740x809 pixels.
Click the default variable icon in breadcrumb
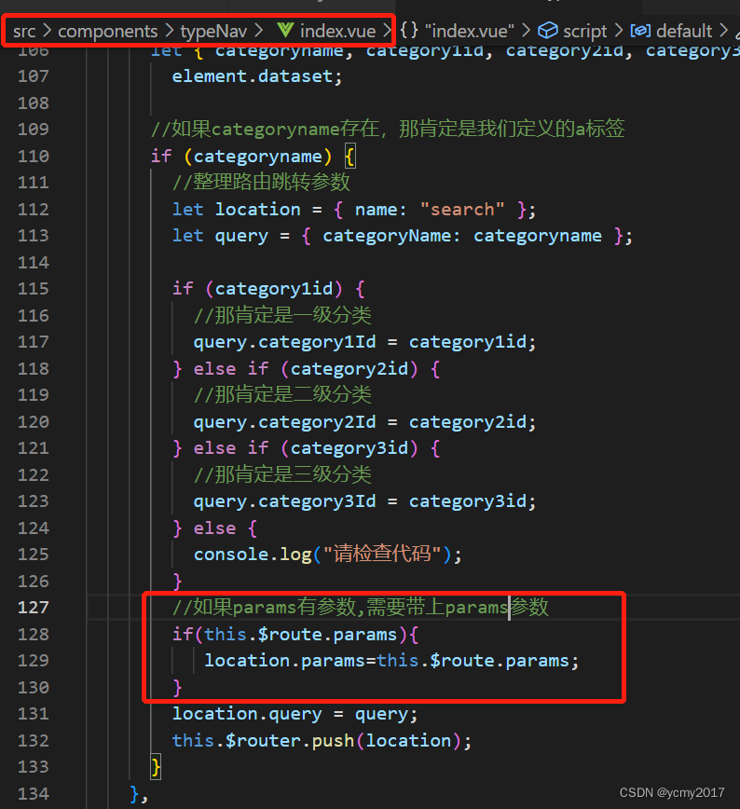(640, 31)
